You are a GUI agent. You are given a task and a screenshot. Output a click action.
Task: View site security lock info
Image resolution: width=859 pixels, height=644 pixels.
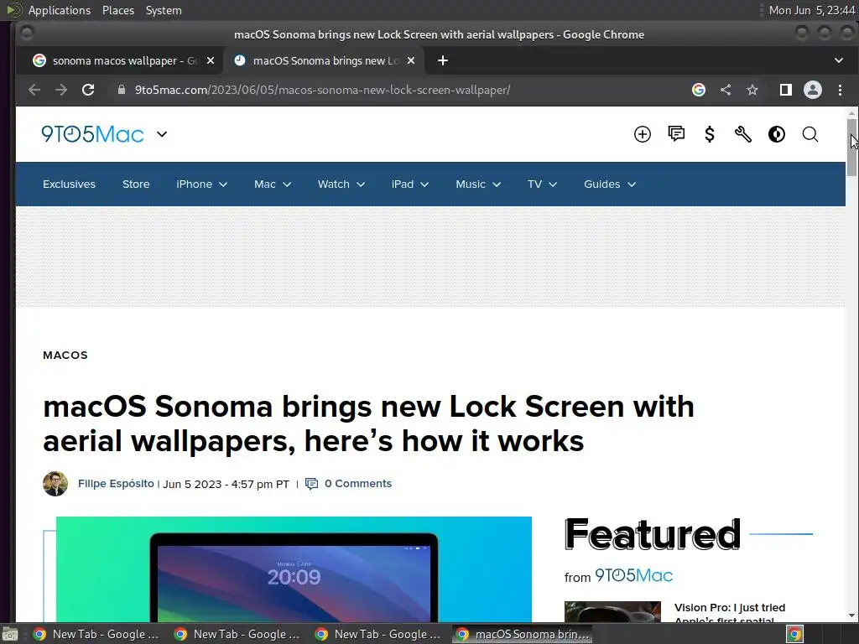pyautogui.click(x=122, y=90)
